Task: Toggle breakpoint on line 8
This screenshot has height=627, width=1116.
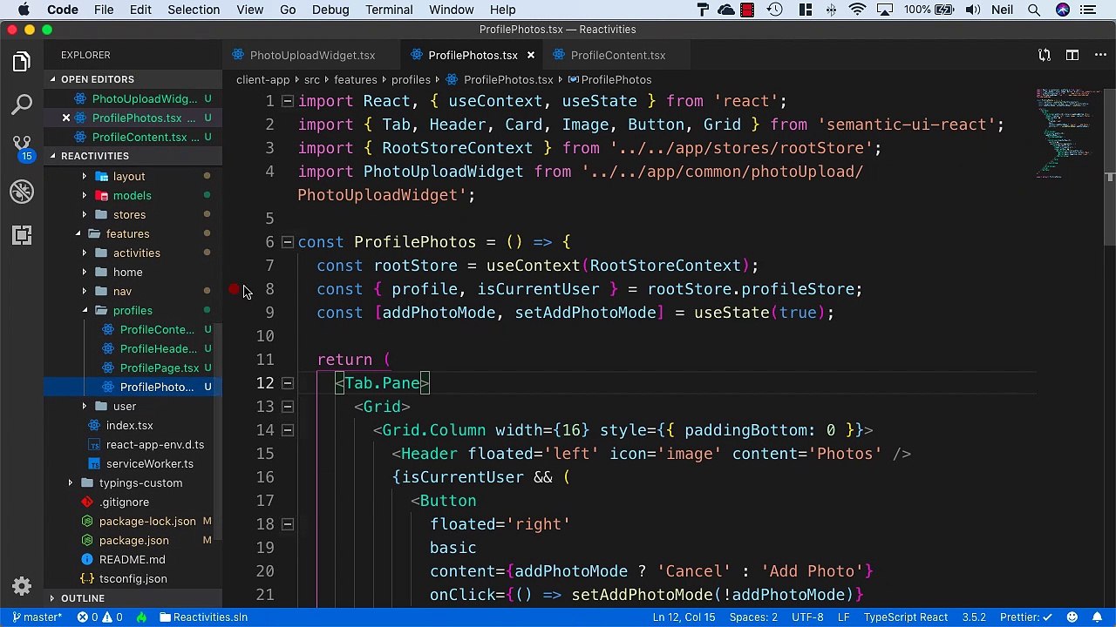Action: (235, 289)
